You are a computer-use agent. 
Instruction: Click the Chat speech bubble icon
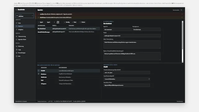tap(16, 23)
